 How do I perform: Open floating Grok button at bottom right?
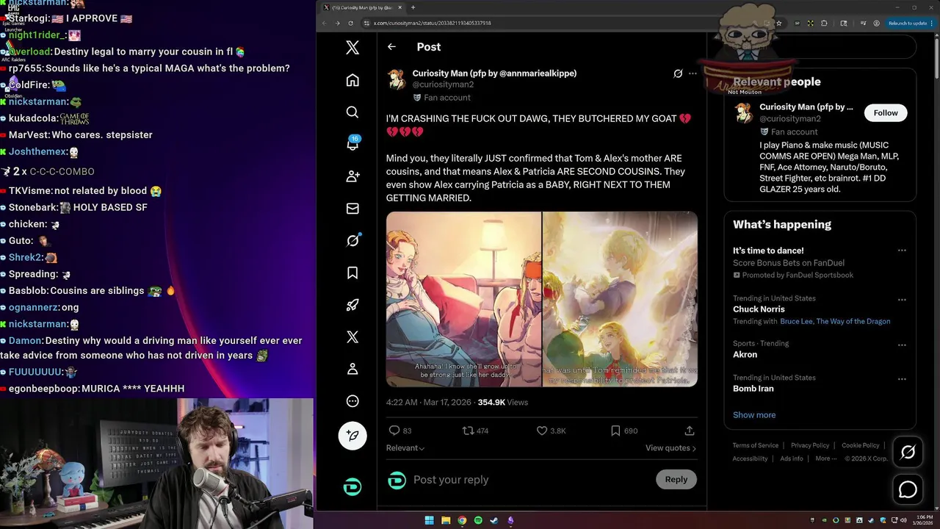point(908,453)
